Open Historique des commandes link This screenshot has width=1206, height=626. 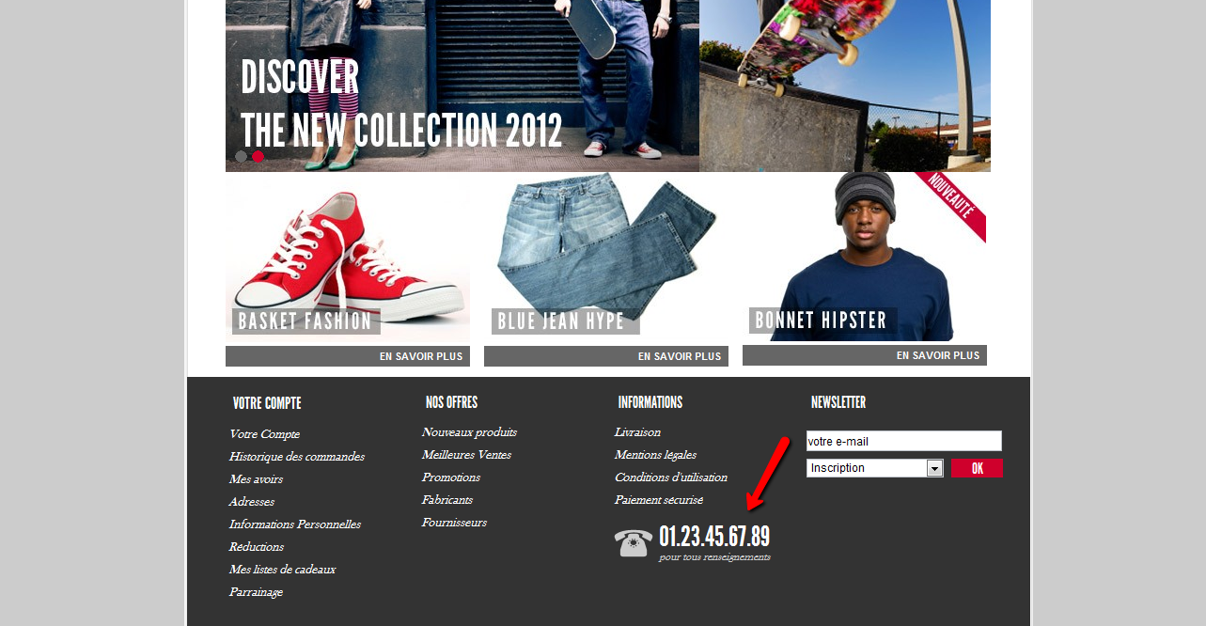[297, 457]
